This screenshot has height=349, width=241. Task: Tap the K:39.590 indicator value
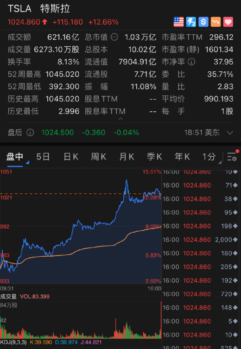[x=41, y=342]
